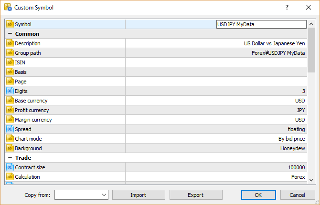Viewport: 320px width, 205px height.
Task: Click the icon beside the Symbol row
Action: click(10, 24)
